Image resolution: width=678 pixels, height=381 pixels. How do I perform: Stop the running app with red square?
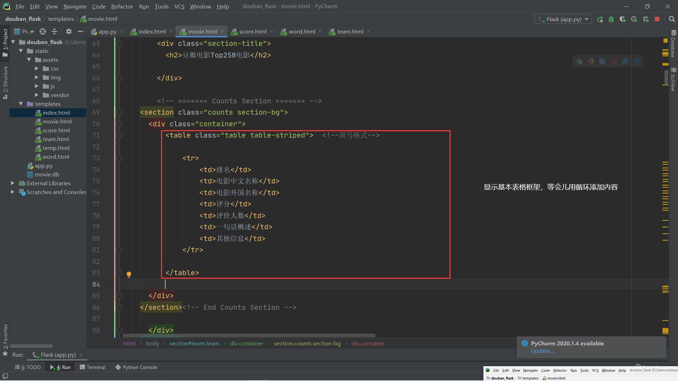point(657,19)
